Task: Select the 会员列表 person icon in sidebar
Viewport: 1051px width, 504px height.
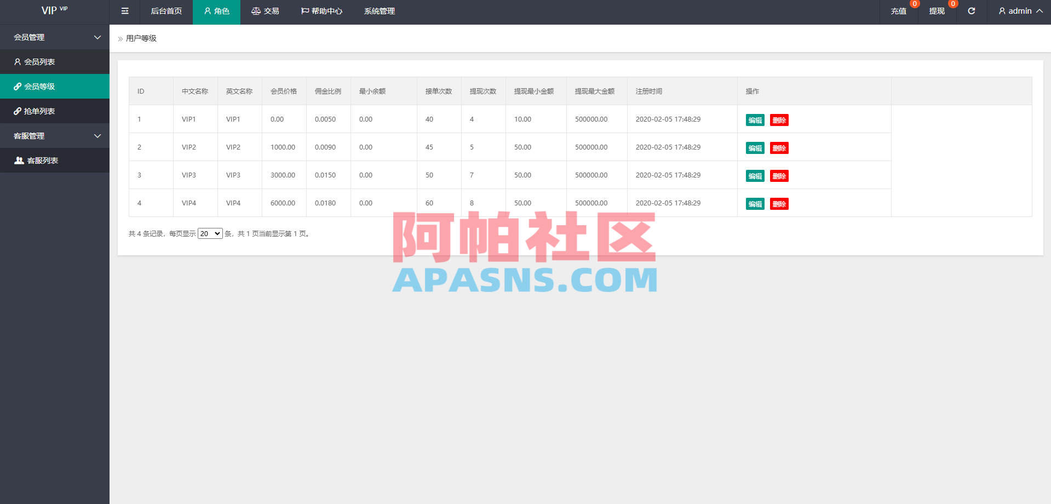Action: pyautogui.click(x=18, y=61)
